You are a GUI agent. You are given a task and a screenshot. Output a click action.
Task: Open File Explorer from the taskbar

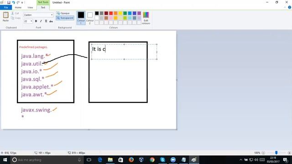110,160
